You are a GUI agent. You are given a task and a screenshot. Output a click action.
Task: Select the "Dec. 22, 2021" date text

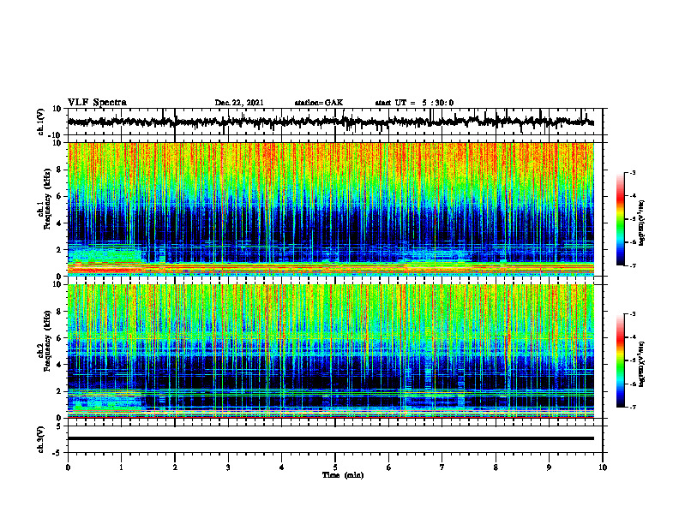[x=239, y=103]
